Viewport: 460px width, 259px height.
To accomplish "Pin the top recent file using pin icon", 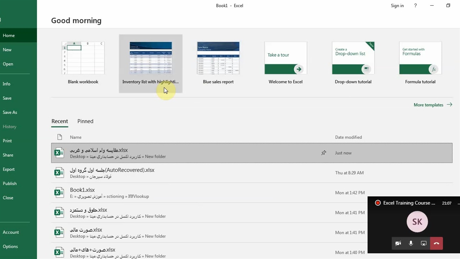I will (324, 153).
